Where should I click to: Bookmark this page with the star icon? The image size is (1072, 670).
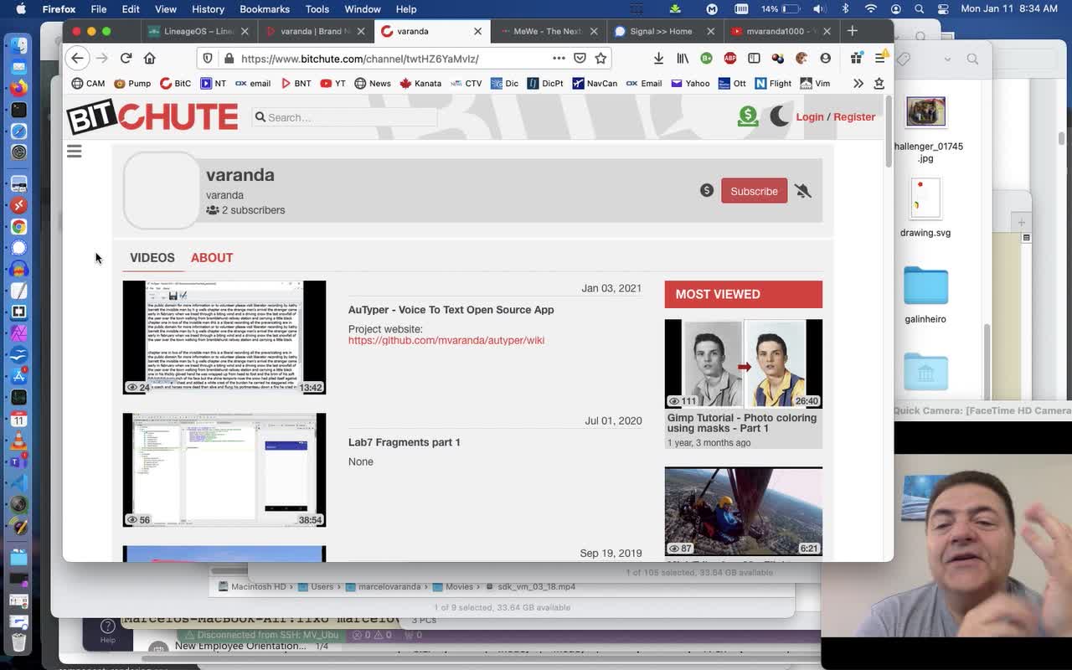pos(600,58)
